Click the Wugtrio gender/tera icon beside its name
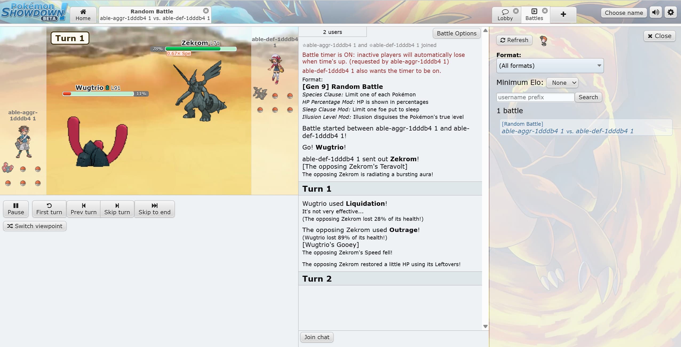The image size is (681, 347). 107,88
